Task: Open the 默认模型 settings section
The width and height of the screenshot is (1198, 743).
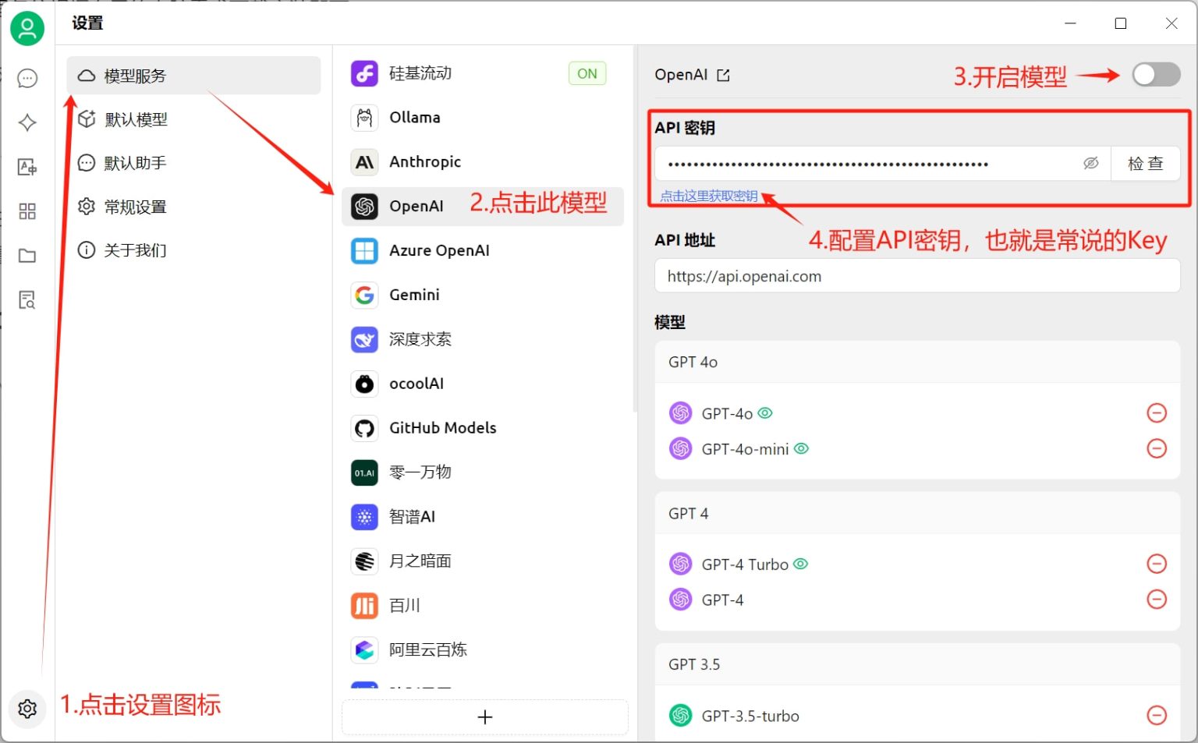Action: pos(136,119)
